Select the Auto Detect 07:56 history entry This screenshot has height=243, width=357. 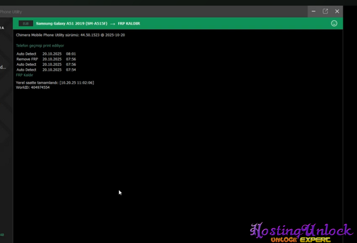[x=46, y=64]
